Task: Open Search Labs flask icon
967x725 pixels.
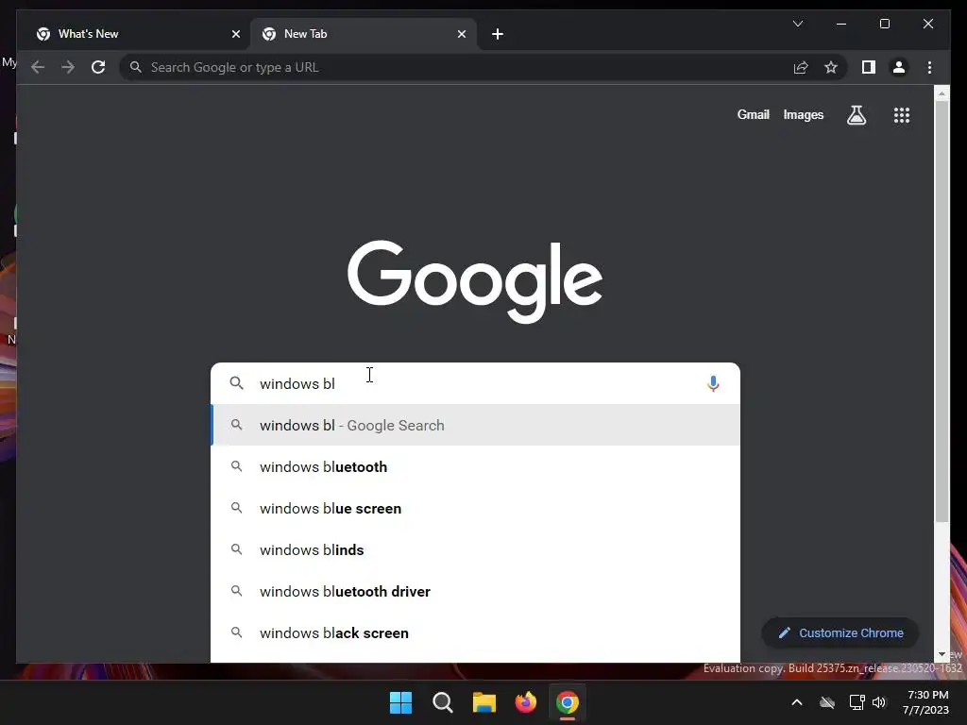Action: click(856, 114)
